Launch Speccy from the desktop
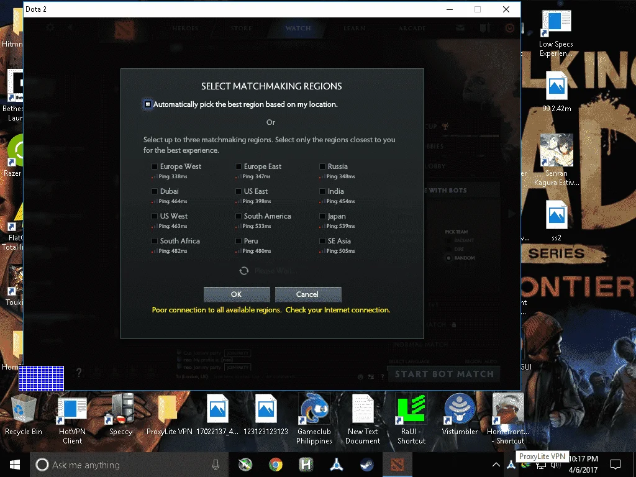This screenshot has height=477, width=636. click(x=121, y=414)
